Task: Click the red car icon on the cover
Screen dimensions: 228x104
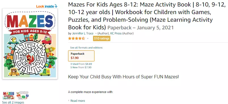Action: (47, 40)
